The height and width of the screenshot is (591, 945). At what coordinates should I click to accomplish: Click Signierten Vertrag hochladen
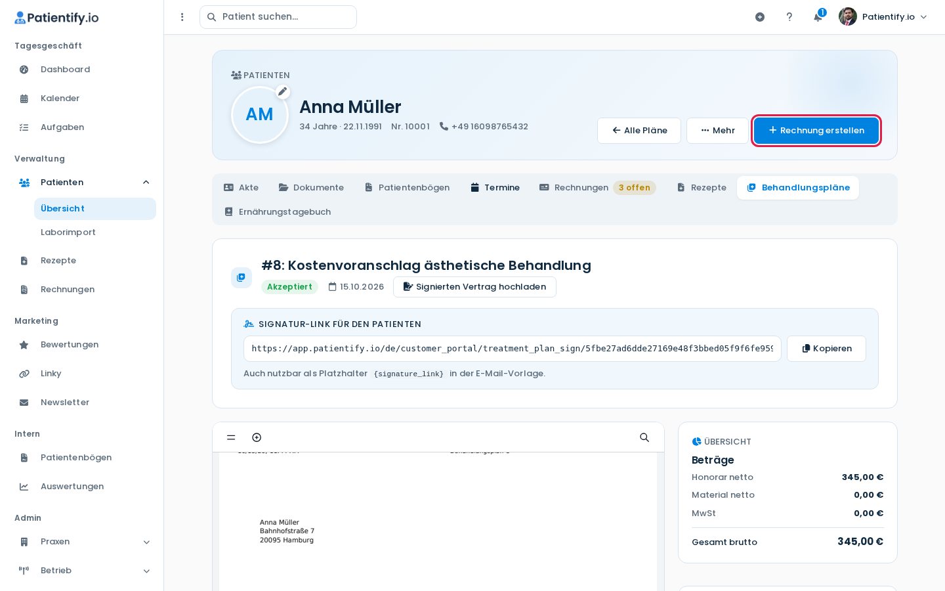pyautogui.click(x=474, y=287)
